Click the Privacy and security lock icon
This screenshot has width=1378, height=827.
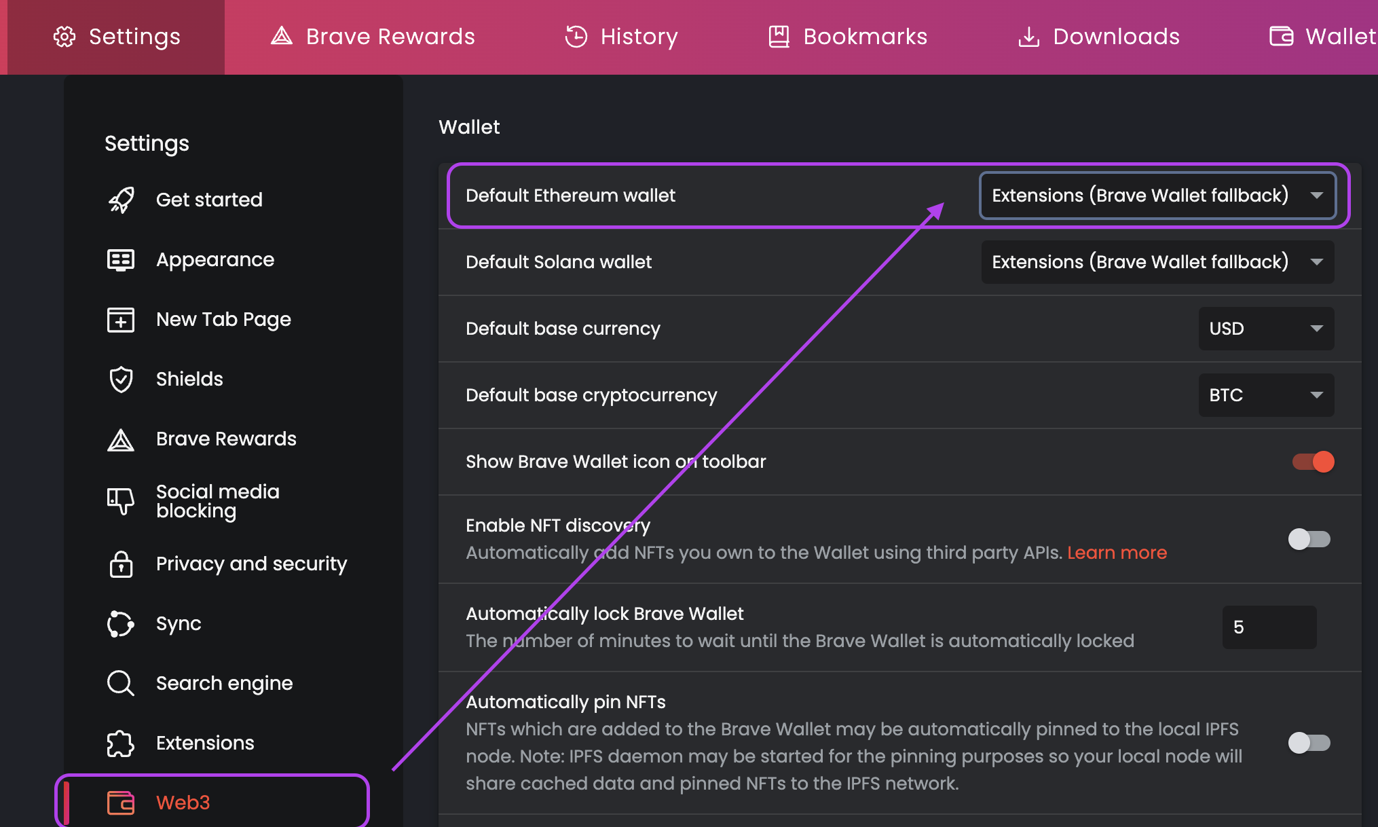click(x=121, y=564)
